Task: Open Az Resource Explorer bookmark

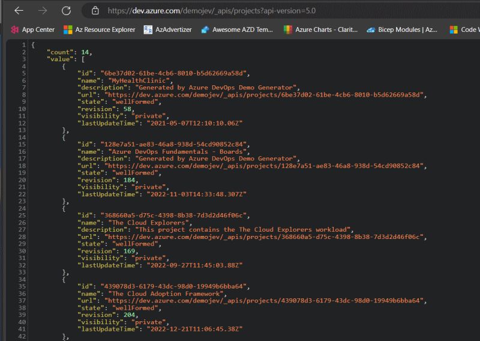Action: (99, 29)
